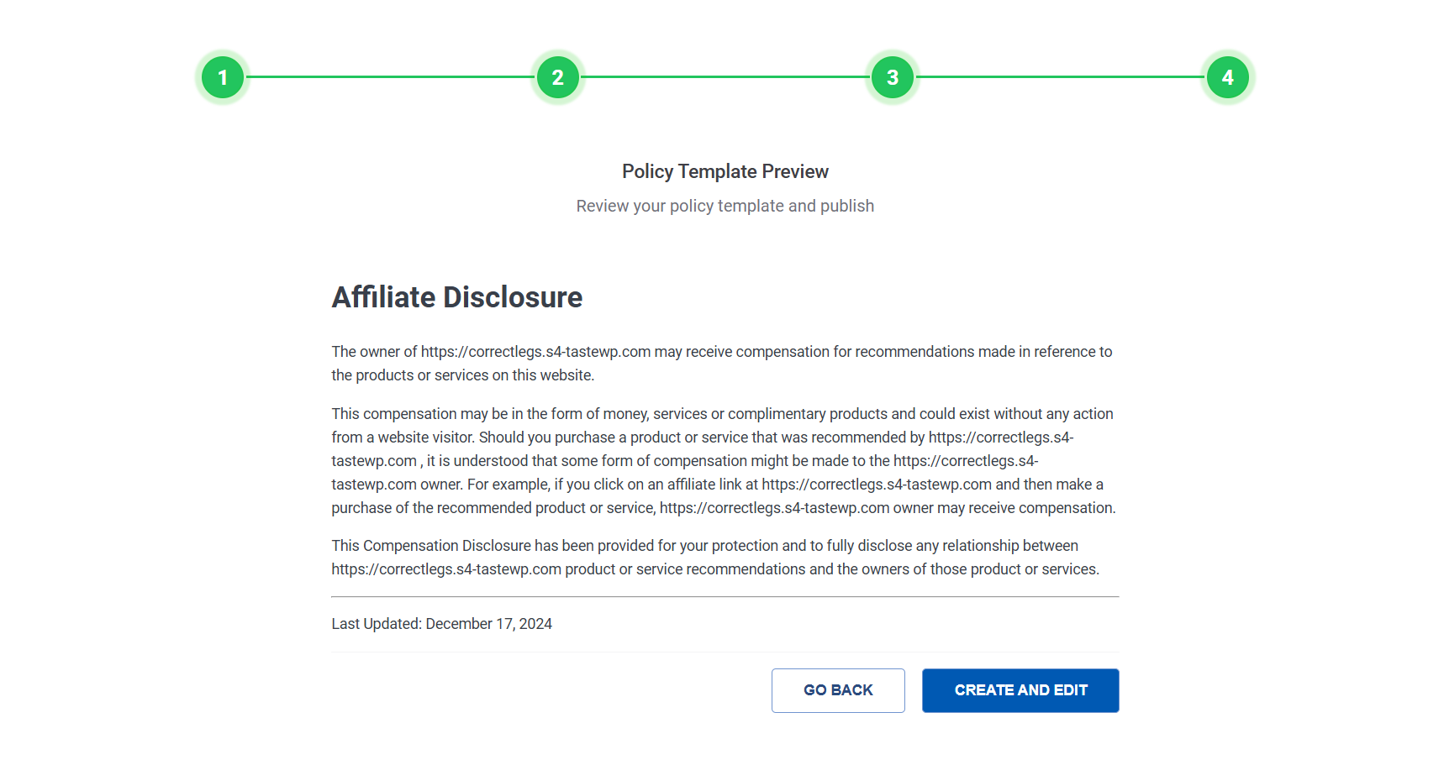This screenshot has width=1444, height=765.
Task: Click the green circle for the second step
Action: (x=557, y=76)
